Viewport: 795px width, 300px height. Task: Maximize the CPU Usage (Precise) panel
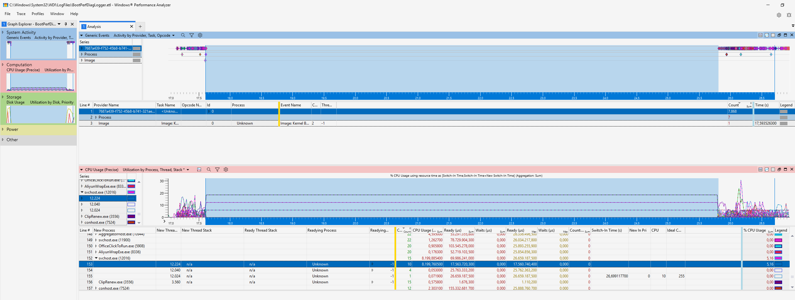786,169
